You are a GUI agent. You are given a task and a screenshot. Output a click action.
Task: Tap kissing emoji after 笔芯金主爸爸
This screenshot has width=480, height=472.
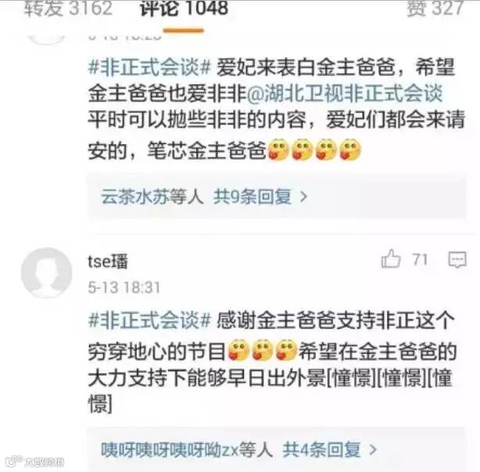278,150
